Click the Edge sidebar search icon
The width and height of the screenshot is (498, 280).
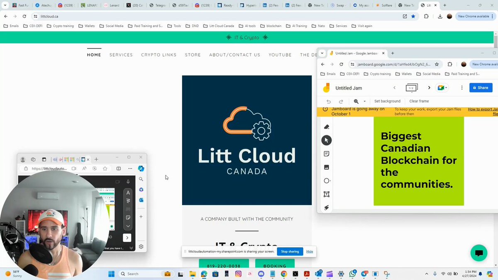coord(141,179)
